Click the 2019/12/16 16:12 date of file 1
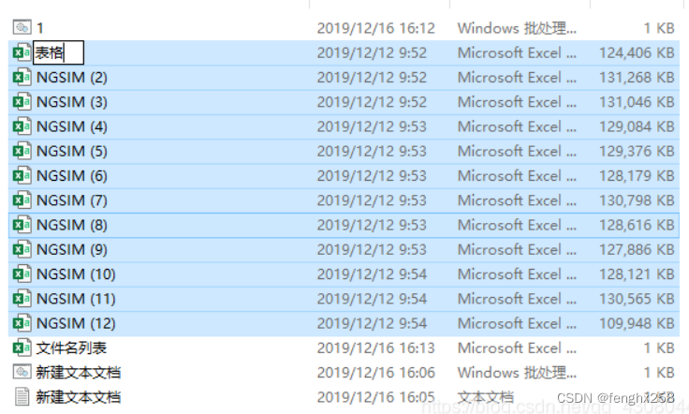This screenshot has height=414, width=689. 375,28
